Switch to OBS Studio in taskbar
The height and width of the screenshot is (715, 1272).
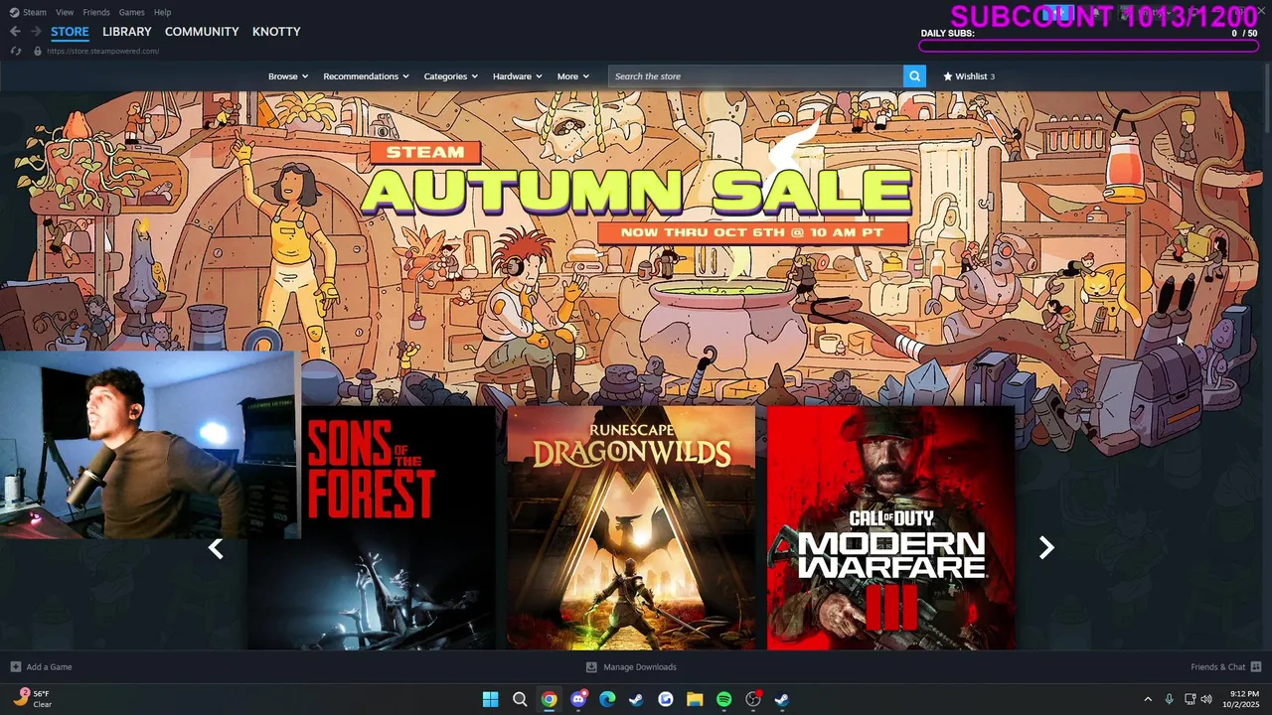coord(753,699)
